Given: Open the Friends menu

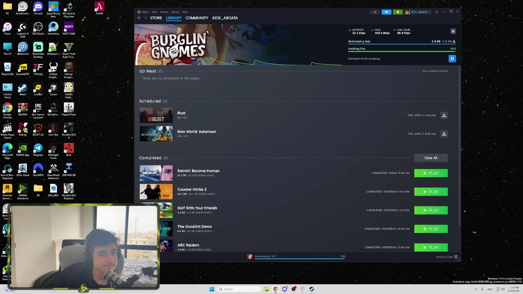Looking at the screenshot, I should pos(164,12).
